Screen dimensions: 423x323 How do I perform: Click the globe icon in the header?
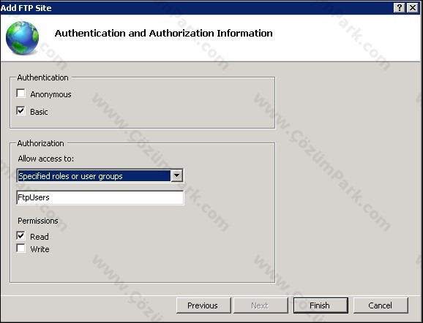22,38
